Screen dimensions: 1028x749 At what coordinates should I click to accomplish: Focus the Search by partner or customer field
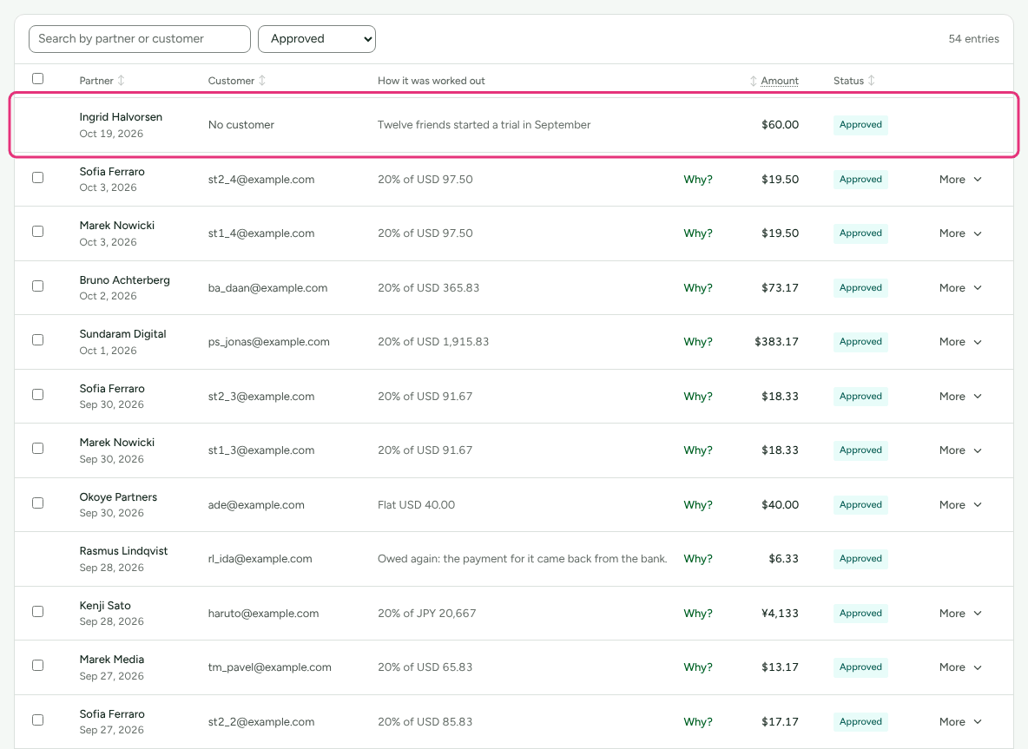pyautogui.click(x=140, y=39)
